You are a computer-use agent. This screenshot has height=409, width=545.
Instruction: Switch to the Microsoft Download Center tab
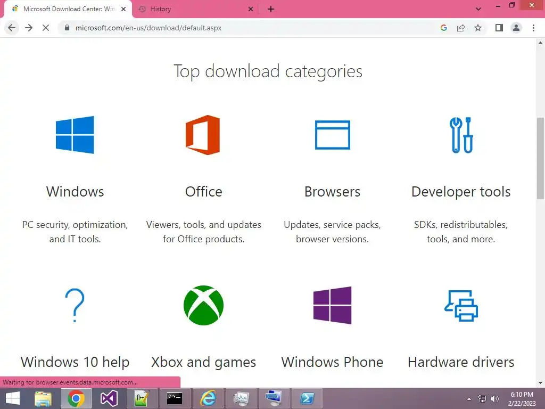[x=68, y=9]
